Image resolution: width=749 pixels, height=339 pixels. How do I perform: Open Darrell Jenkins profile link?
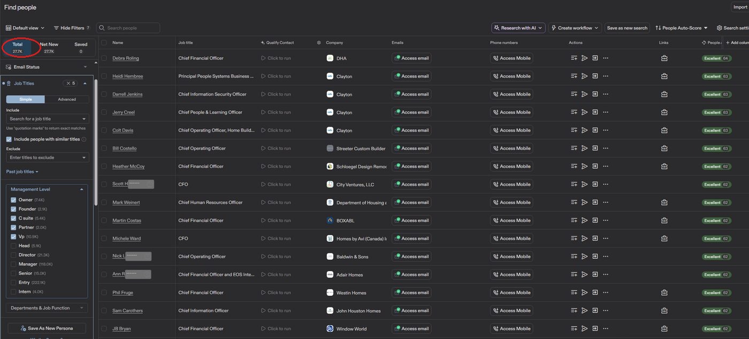tap(127, 95)
